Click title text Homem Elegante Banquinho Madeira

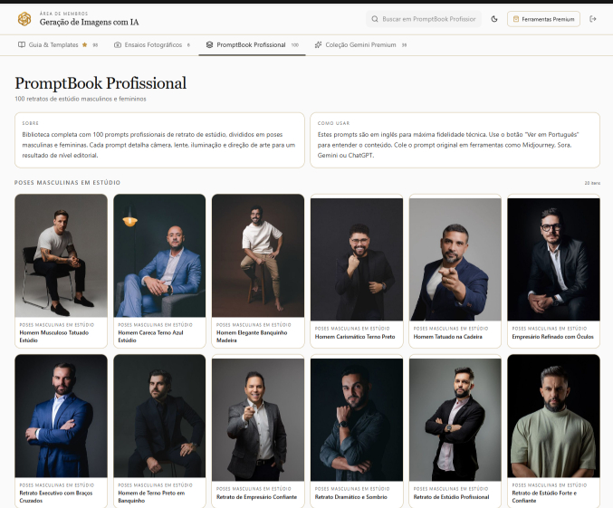[x=252, y=336]
